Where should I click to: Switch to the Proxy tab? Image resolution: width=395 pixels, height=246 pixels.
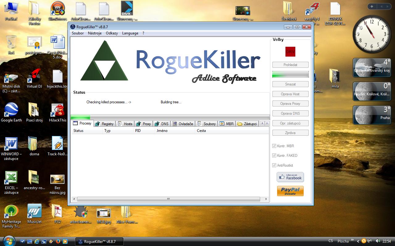143,124
